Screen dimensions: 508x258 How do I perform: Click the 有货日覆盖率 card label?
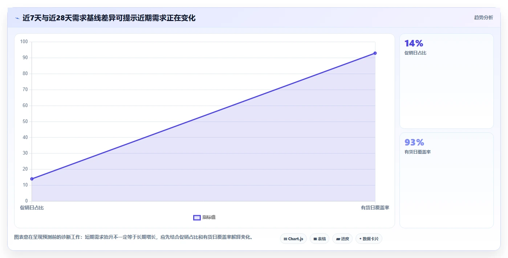click(418, 152)
